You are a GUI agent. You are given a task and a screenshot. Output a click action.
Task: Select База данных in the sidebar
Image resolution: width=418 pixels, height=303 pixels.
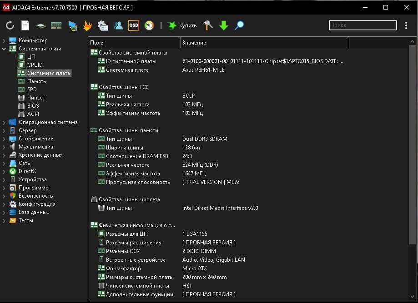(34, 212)
